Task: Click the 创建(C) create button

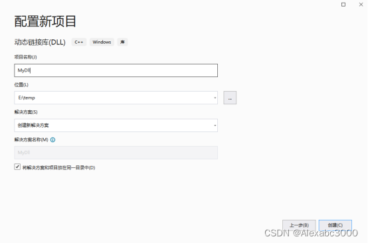Action: tap(335, 226)
